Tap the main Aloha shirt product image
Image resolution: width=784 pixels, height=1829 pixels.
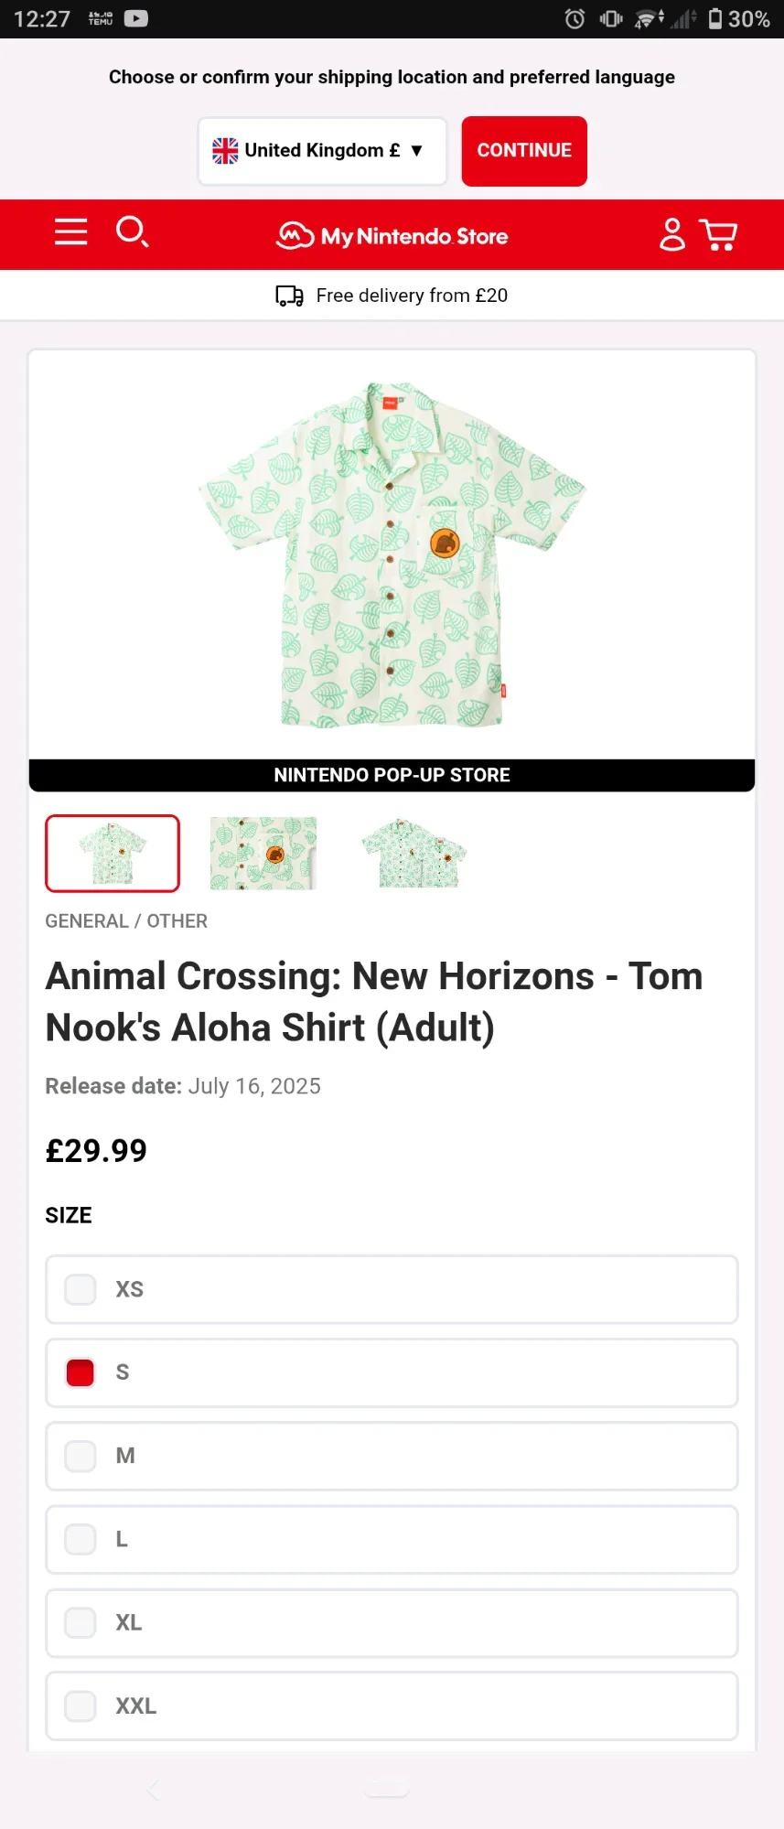point(392,554)
